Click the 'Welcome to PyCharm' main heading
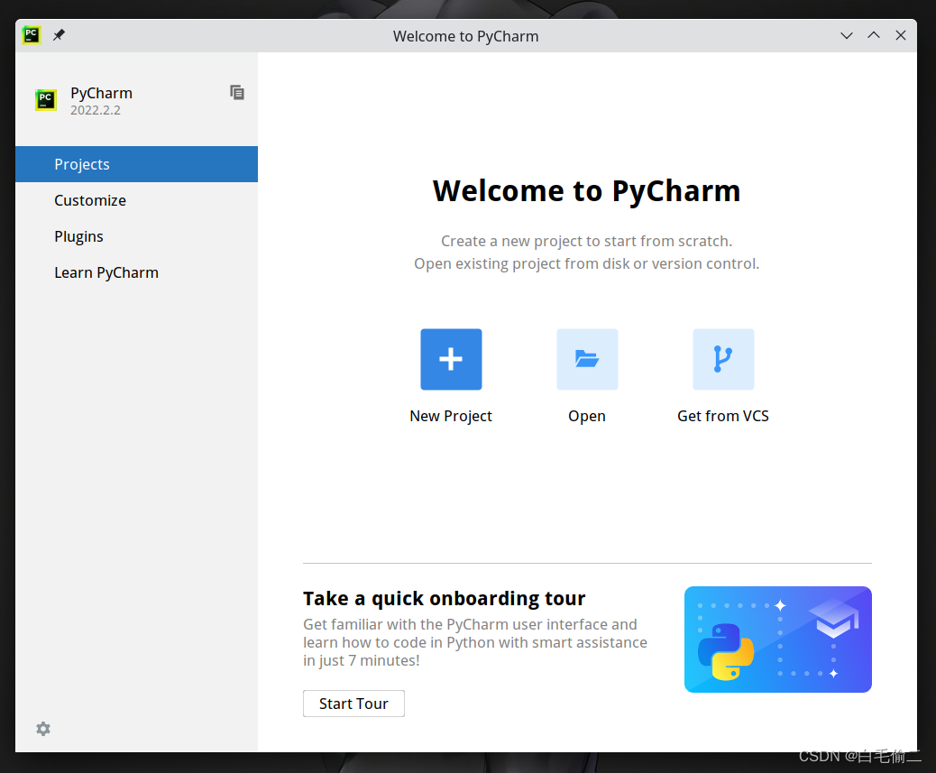Screen dimensions: 936x773 pos(587,191)
